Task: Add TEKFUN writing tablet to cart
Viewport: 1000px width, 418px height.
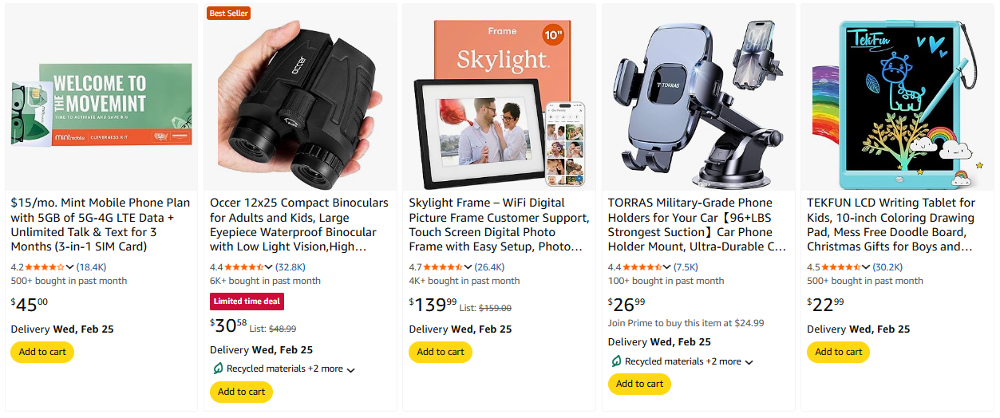Action: pyautogui.click(x=838, y=352)
